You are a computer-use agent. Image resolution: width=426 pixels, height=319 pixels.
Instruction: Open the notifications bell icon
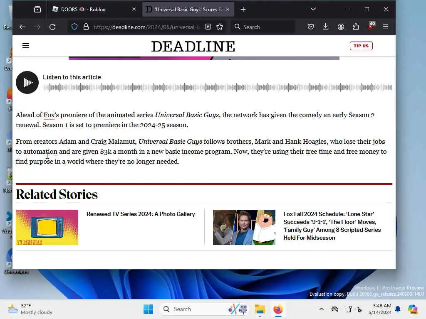click(398, 309)
